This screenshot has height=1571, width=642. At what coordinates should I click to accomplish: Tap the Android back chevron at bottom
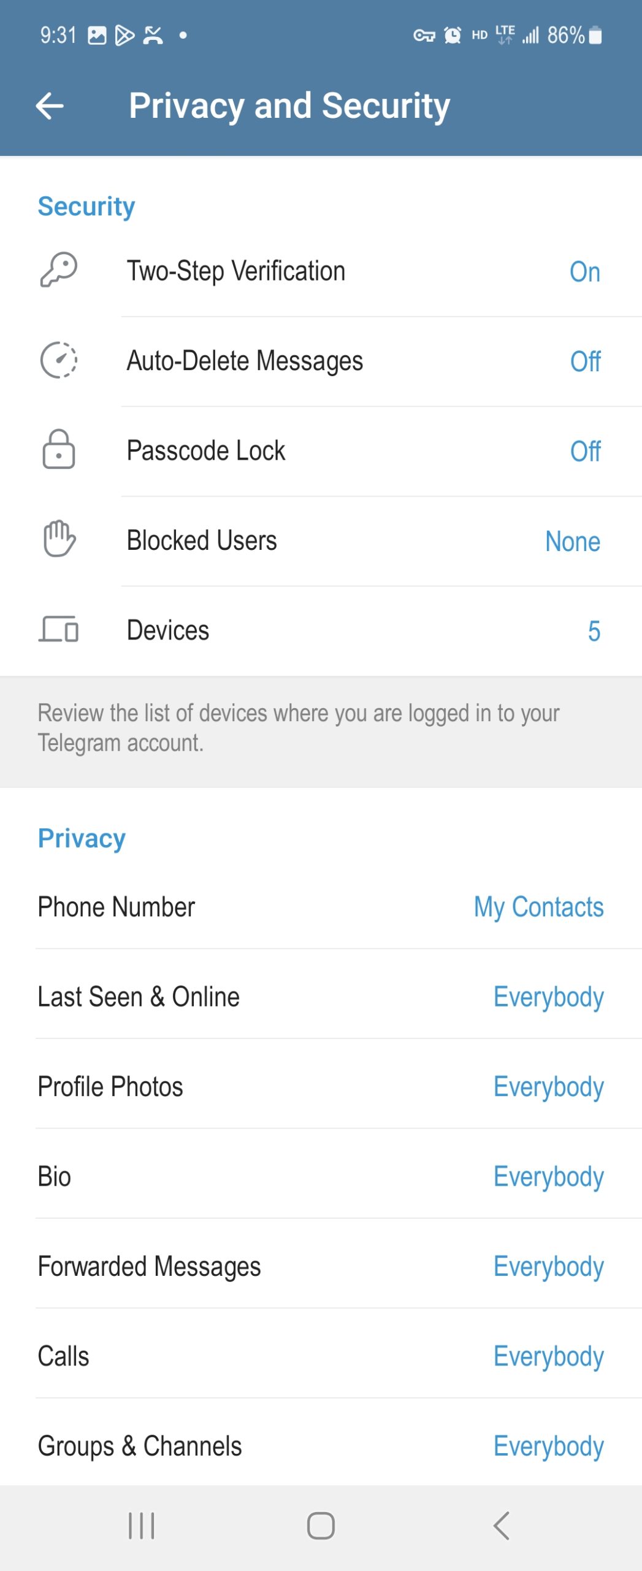pos(502,1526)
